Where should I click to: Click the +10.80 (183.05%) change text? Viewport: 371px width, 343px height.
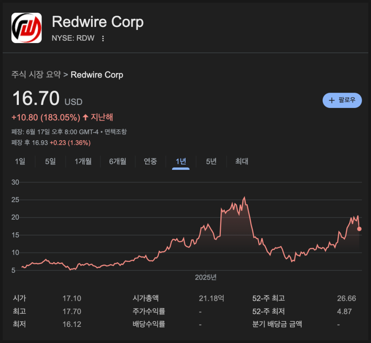click(46, 117)
